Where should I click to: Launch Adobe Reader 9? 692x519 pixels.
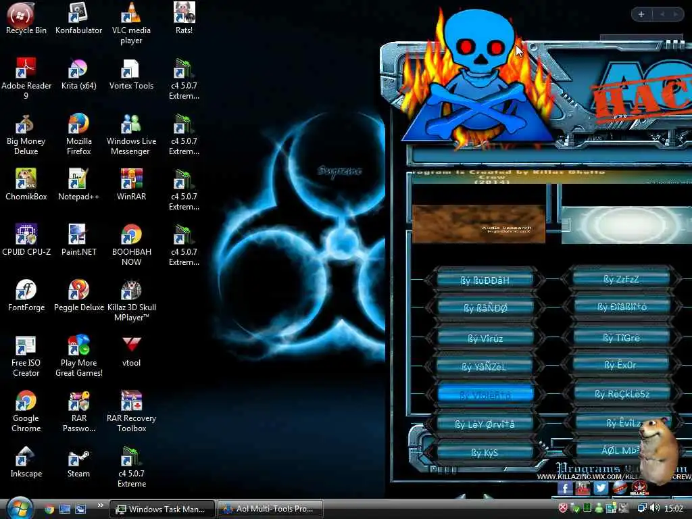pyautogui.click(x=26, y=78)
